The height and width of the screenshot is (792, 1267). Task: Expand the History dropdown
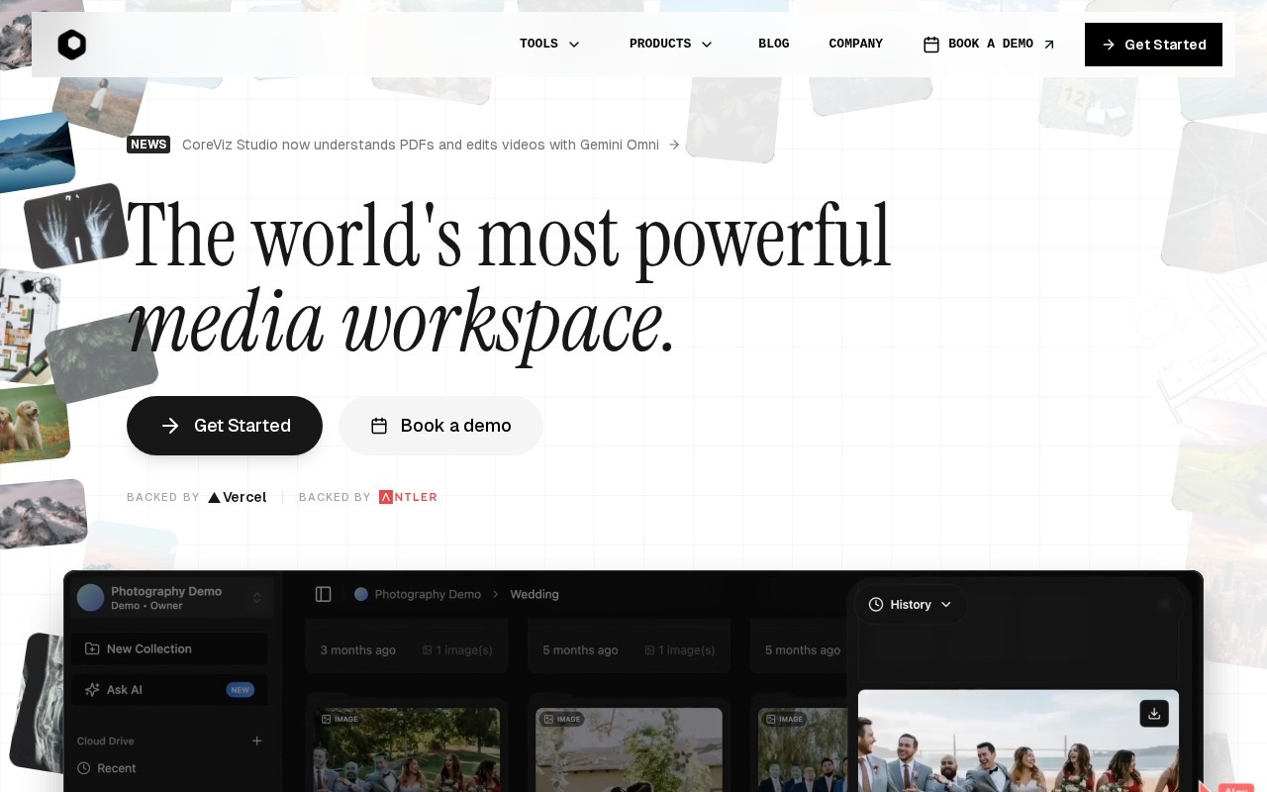tap(911, 604)
